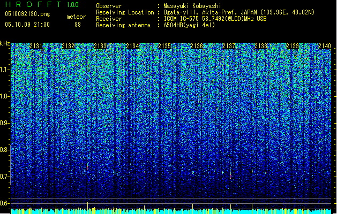Select the filename 0510092130.png
Screen dimensions: 337x214
tap(27, 14)
